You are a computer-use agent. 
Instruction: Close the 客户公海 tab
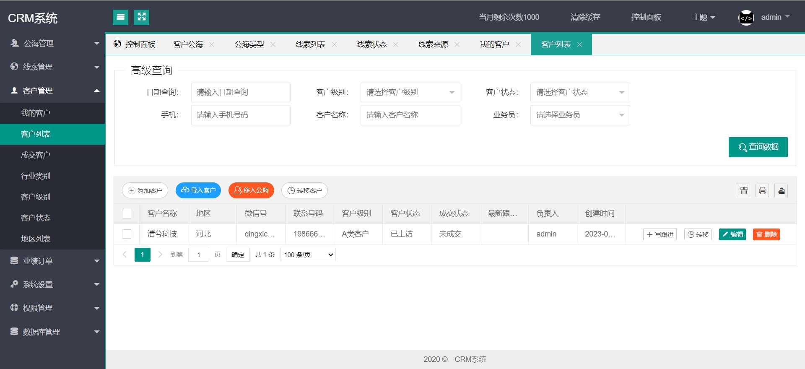(212, 44)
